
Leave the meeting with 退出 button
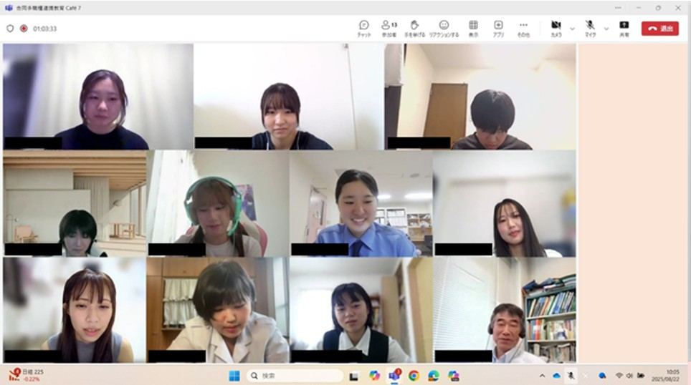coord(659,29)
